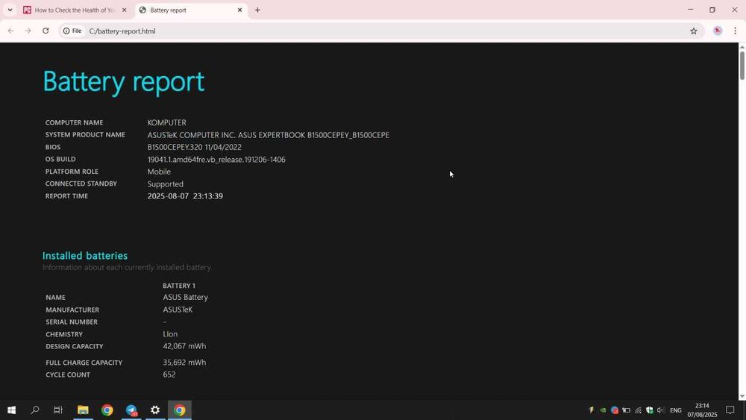Image resolution: width=746 pixels, height=420 pixels.
Task: Close the 'Battery report' tab
Action: click(x=239, y=10)
